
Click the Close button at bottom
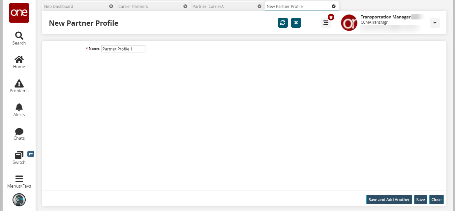click(x=436, y=199)
